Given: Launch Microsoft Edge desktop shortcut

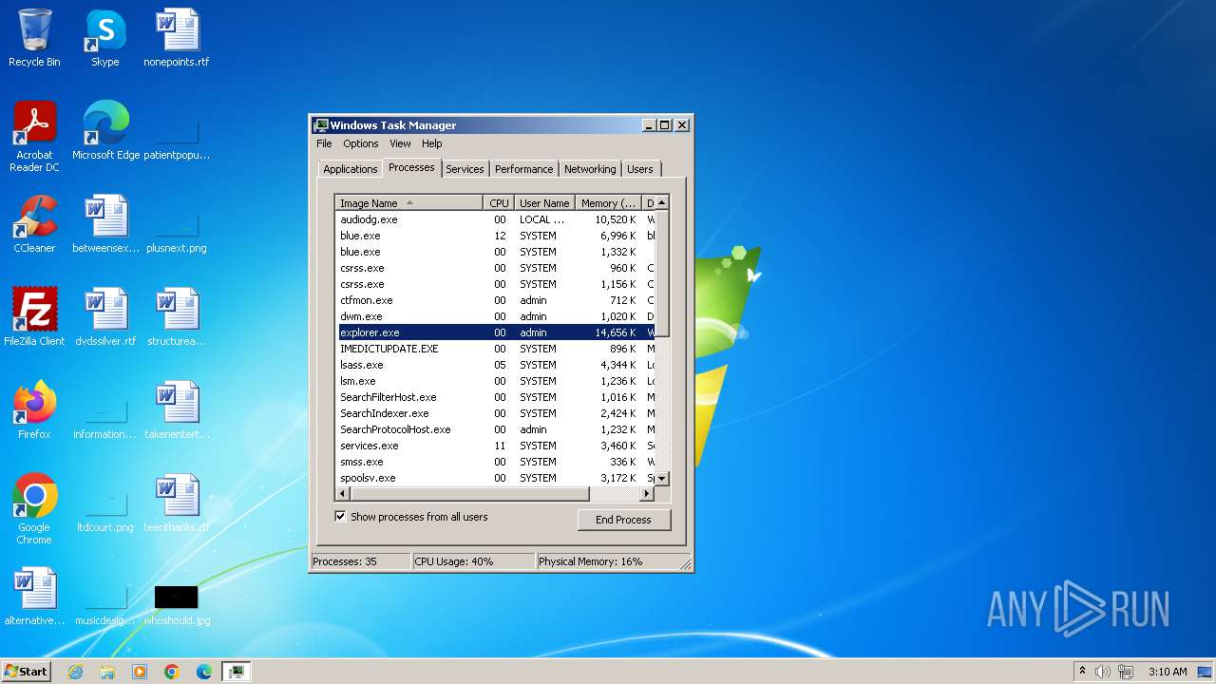Looking at the screenshot, I should (x=105, y=131).
